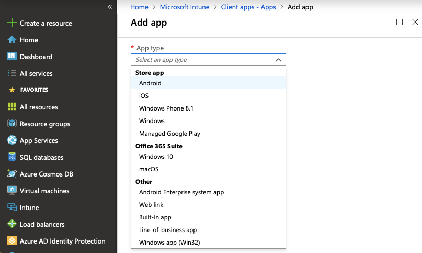This screenshot has width=422, height=253.
Task: Click the SQL databases icon
Action: pos(12,157)
